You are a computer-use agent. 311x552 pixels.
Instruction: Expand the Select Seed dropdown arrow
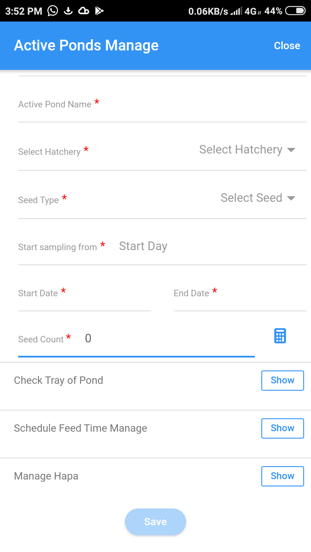291,198
